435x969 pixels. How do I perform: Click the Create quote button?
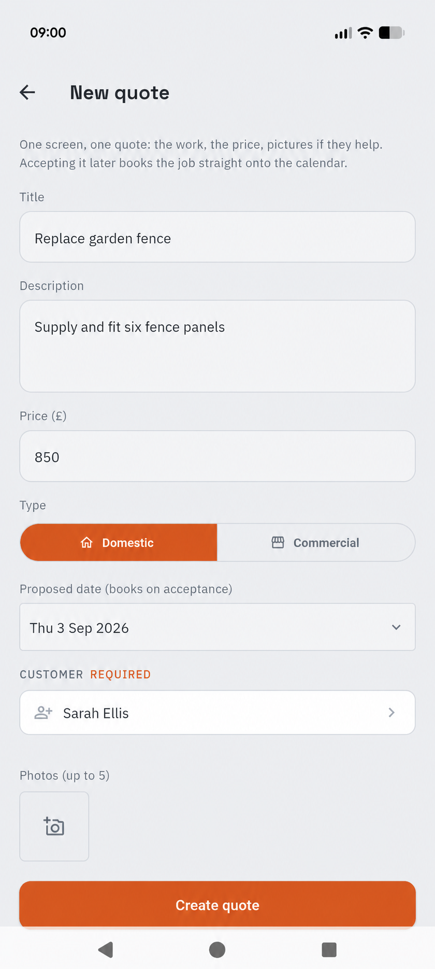click(x=218, y=905)
